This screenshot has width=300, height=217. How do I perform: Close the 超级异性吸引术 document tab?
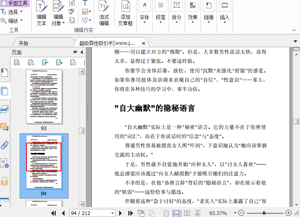point(143,44)
